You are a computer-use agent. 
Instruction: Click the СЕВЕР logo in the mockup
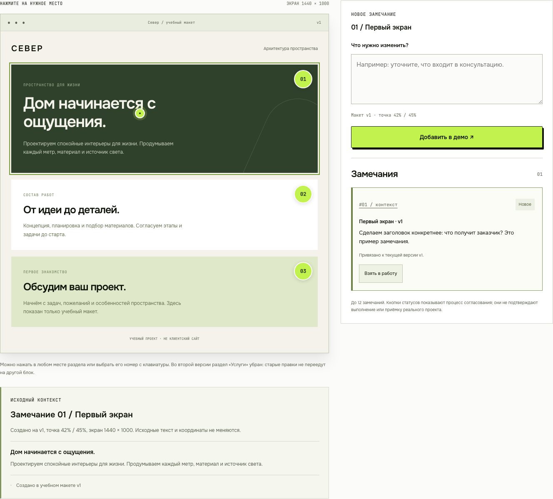click(x=27, y=48)
